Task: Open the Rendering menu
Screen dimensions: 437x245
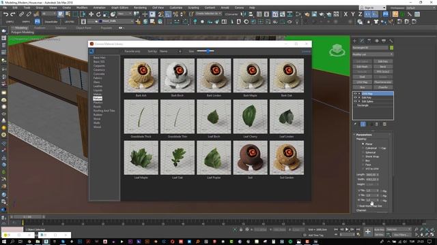Action: (x=140, y=7)
